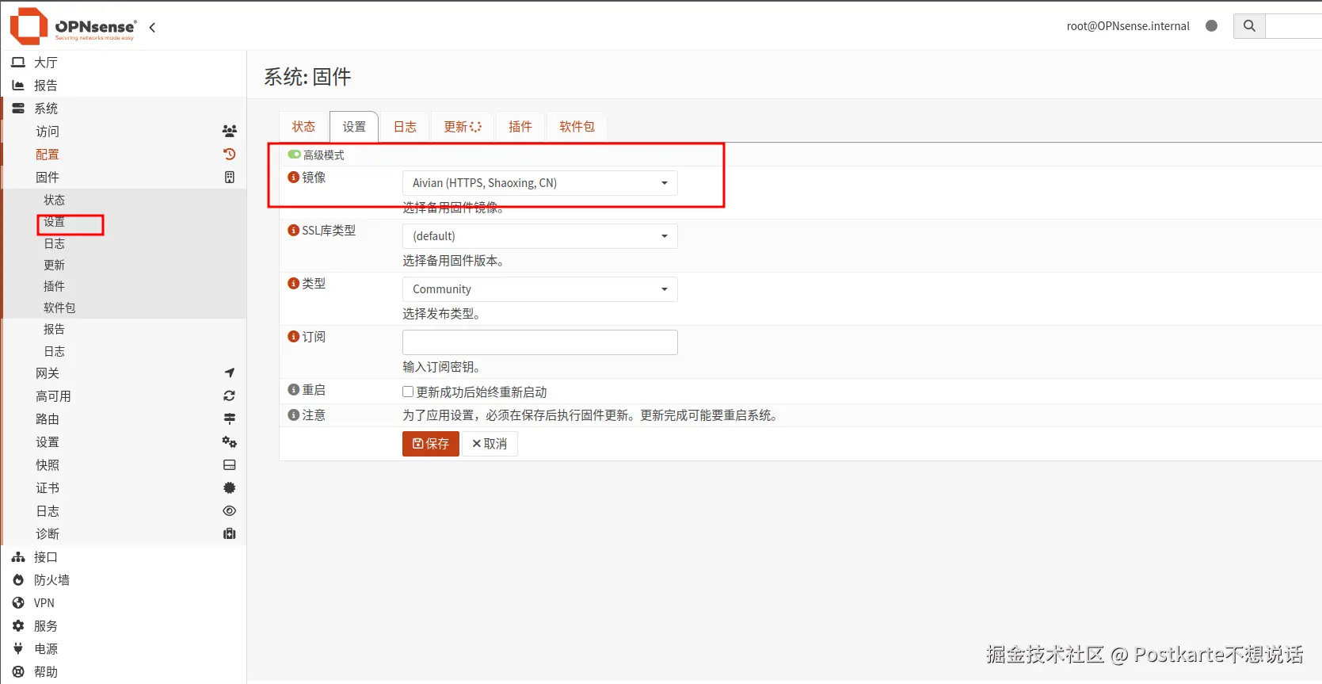
Task: Click the globe icon beside VPN
Action: pos(18,603)
